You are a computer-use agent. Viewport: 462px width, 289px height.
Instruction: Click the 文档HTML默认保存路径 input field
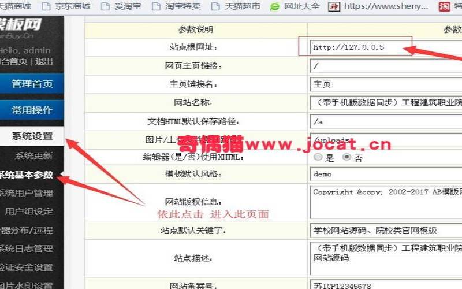point(386,121)
